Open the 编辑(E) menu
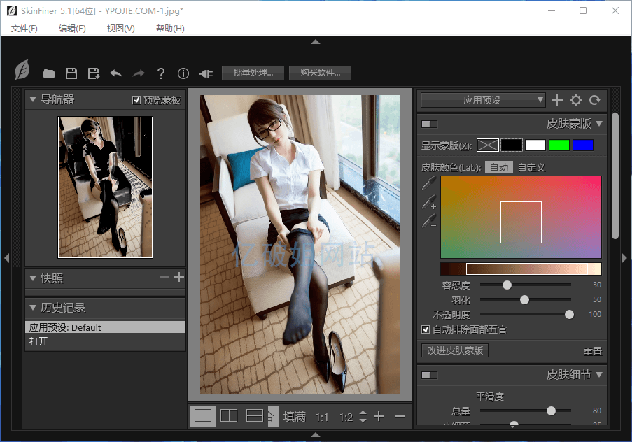The image size is (632, 442). tap(72, 29)
